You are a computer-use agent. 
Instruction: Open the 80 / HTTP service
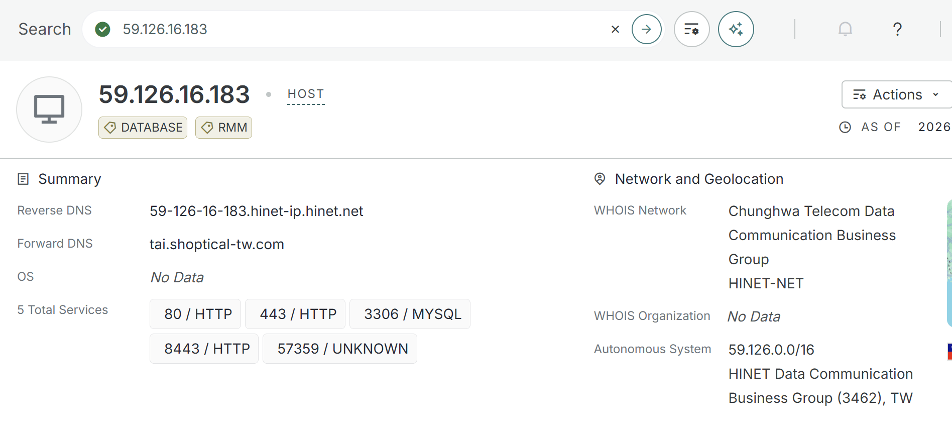195,314
